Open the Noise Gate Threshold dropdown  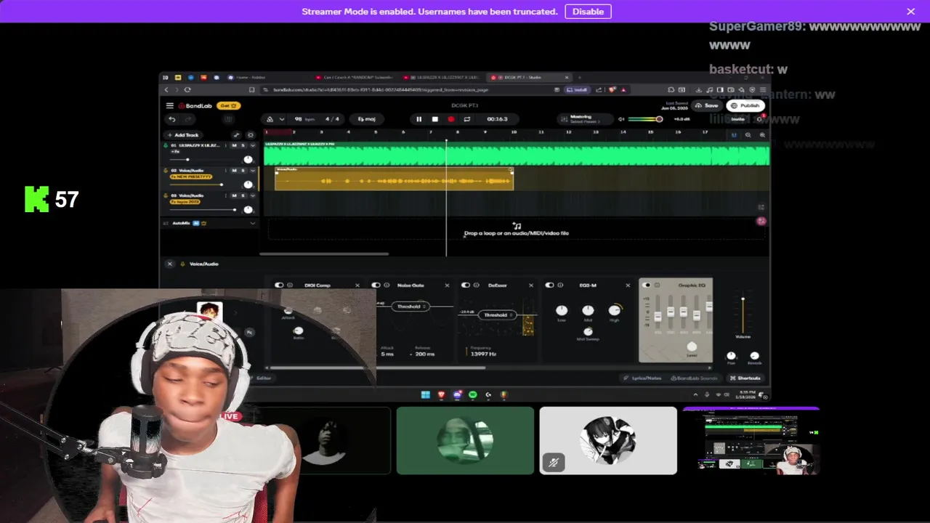[411, 307]
